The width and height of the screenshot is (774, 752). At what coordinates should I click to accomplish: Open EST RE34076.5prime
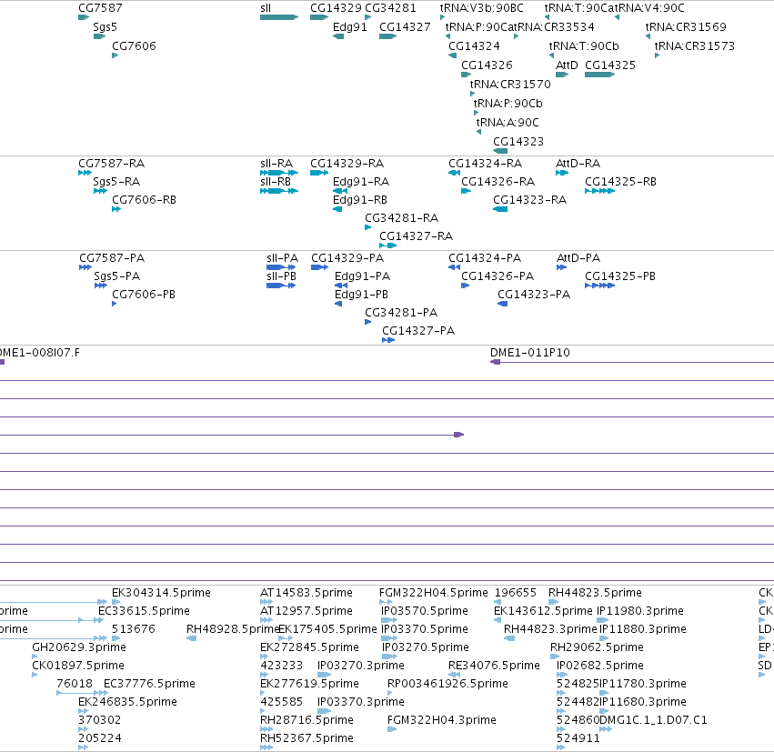point(494,666)
